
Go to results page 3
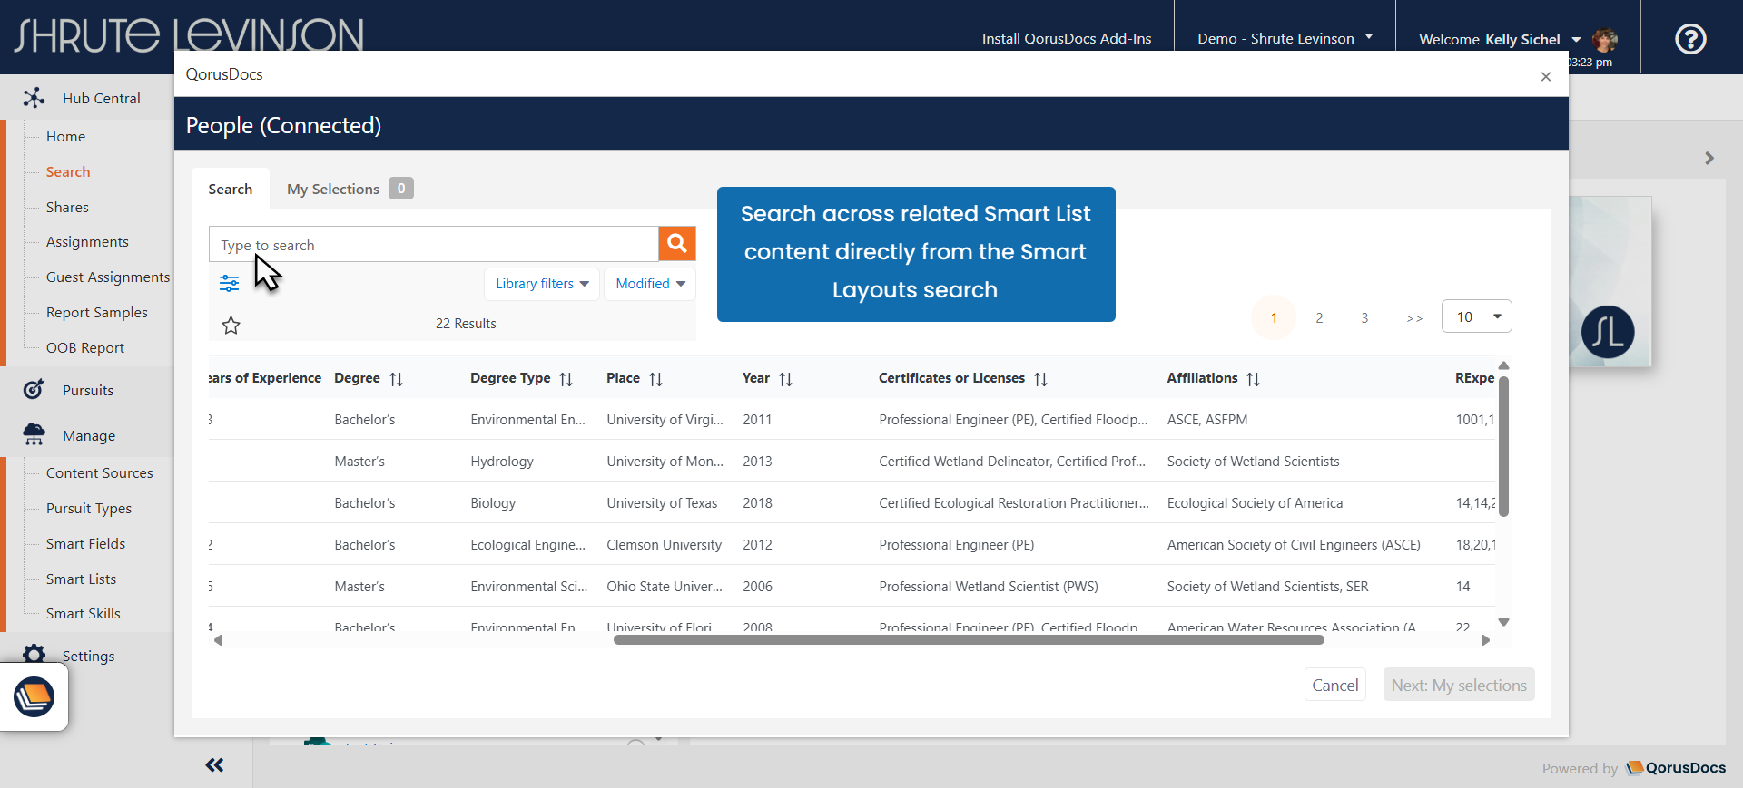(1364, 317)
